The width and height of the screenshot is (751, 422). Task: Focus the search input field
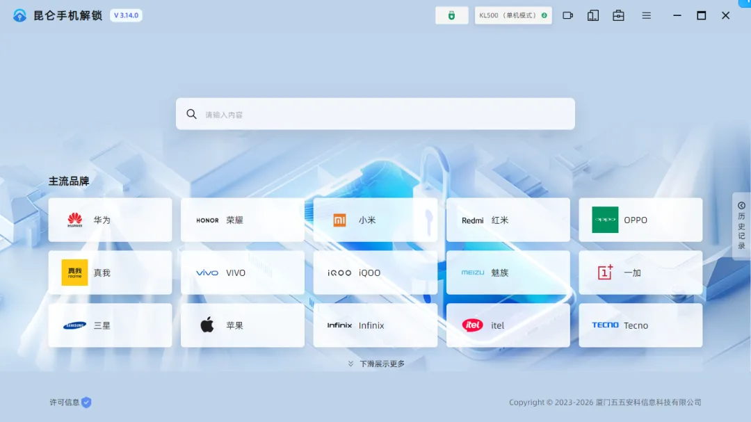(375, 114)
